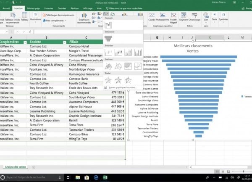
Task: Select column G header
Action: click(157, 37)
